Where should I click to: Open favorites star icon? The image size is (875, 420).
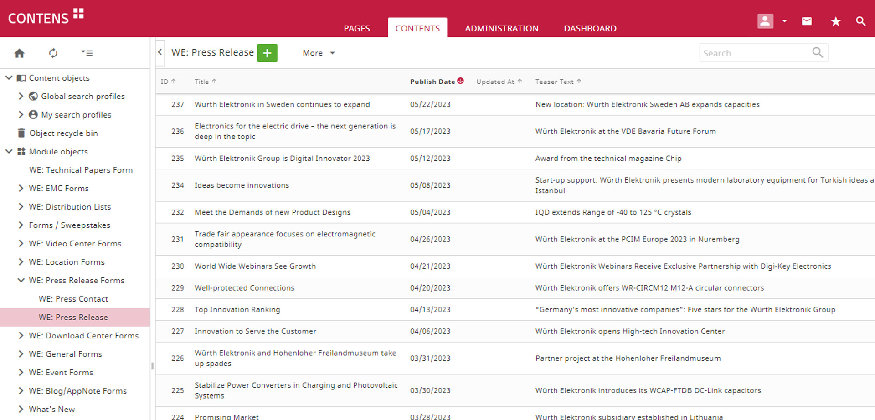pyautogui.click(x=835, y=21)
